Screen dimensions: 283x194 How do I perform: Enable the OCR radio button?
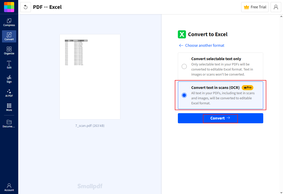pyautogui.click(x=184, y=95)
